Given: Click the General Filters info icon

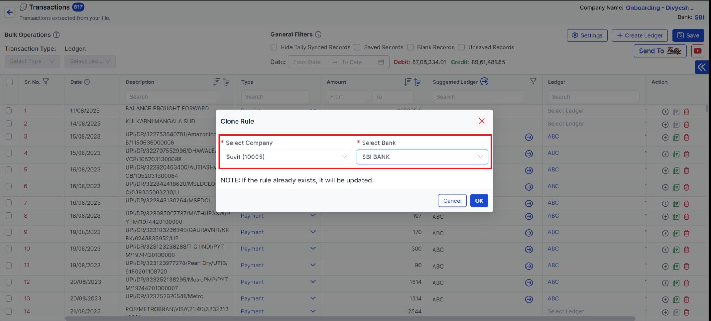Looking at the screenshot, I should point(318,34).
